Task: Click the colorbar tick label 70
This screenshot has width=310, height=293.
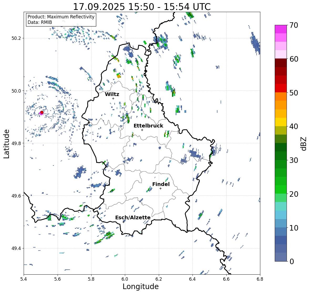Action: pos(294,25)
